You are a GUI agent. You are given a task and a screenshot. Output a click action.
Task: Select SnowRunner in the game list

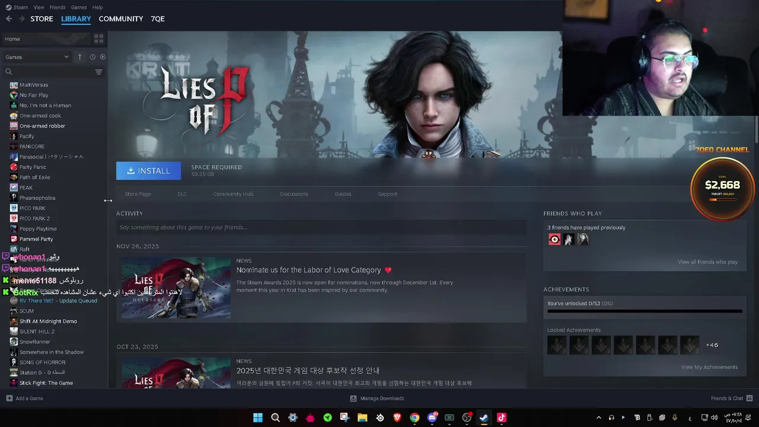point(34,342)
